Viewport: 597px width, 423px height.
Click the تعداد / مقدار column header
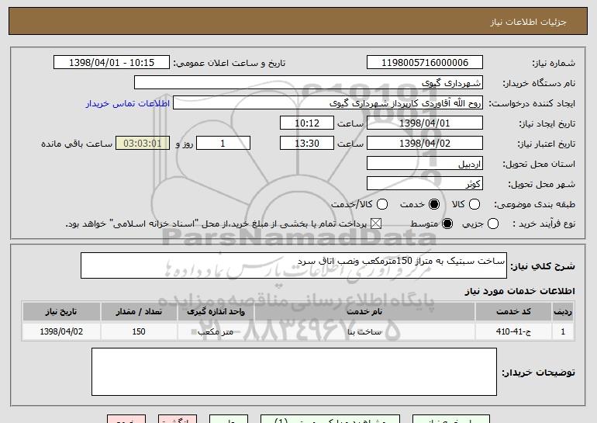click(139, 312)
